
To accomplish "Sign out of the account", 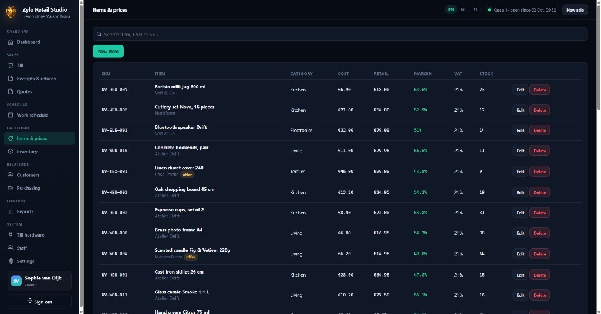I will (x=39, y=301).
